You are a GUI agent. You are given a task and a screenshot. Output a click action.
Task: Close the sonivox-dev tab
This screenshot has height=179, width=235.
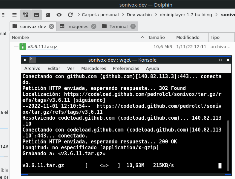[x=51, y=26]
